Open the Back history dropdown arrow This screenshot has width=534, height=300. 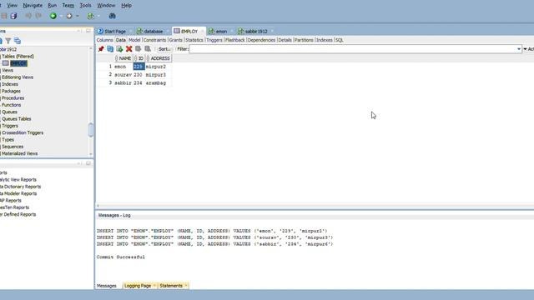61,16
